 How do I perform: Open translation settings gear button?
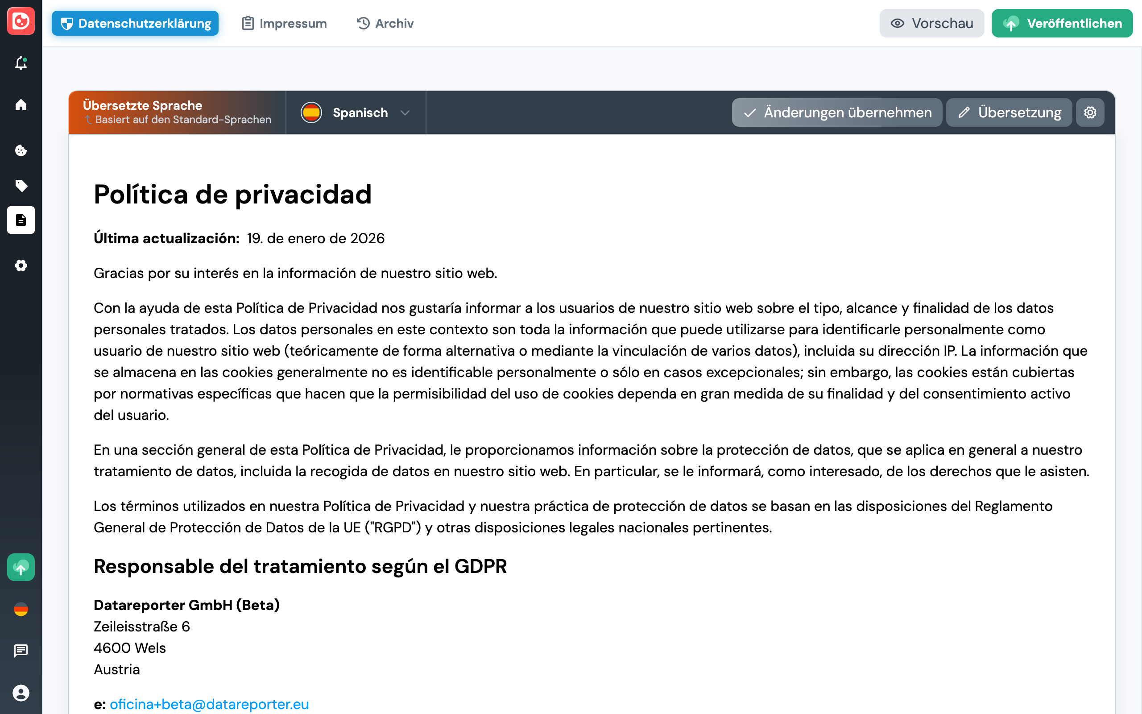[x=1090, y=112]
